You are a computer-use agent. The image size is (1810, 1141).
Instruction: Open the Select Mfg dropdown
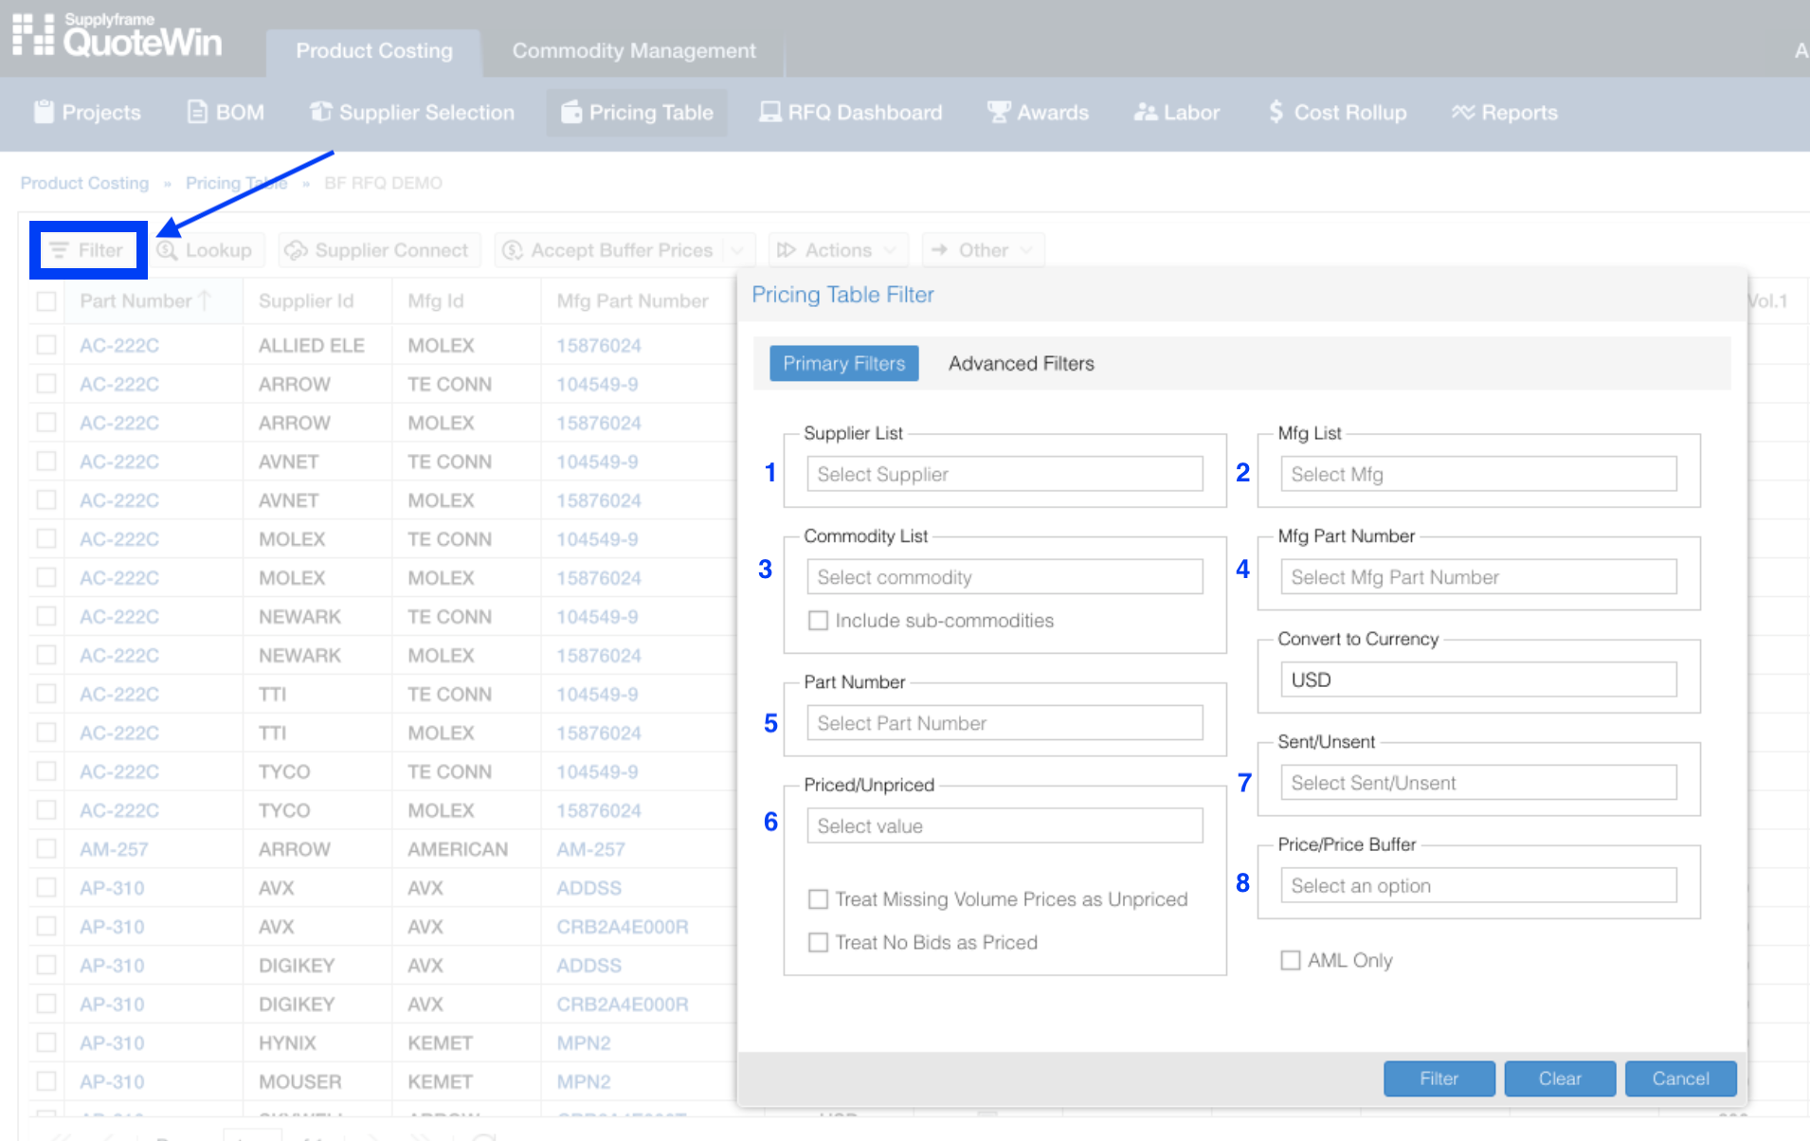(1478, 474)
